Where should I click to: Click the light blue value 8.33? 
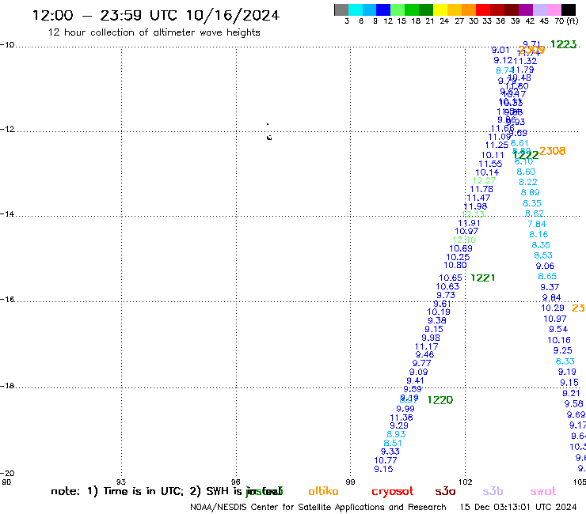[565, 361]
